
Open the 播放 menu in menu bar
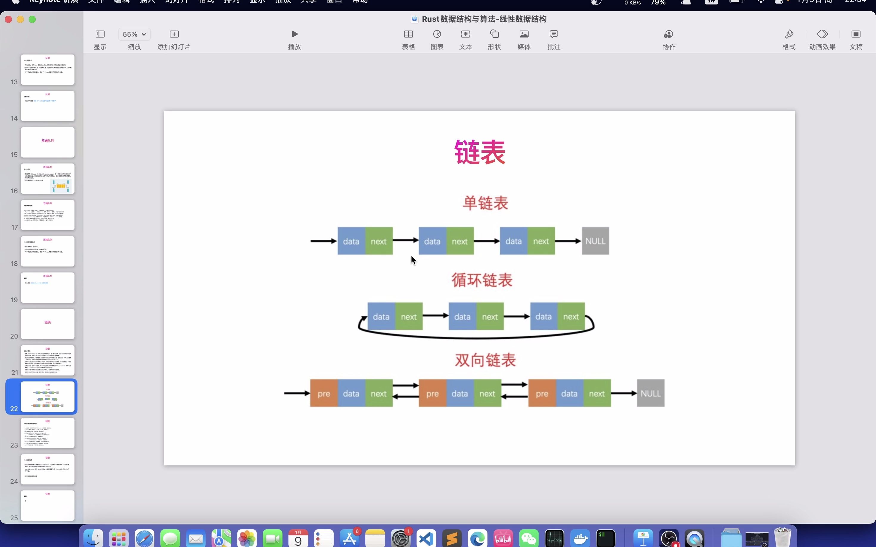(x=283, y=1)
